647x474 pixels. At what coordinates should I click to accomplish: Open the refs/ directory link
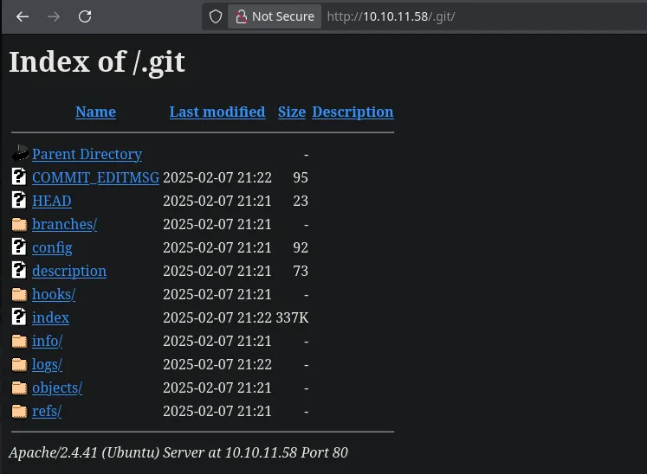tap(47, 411)
